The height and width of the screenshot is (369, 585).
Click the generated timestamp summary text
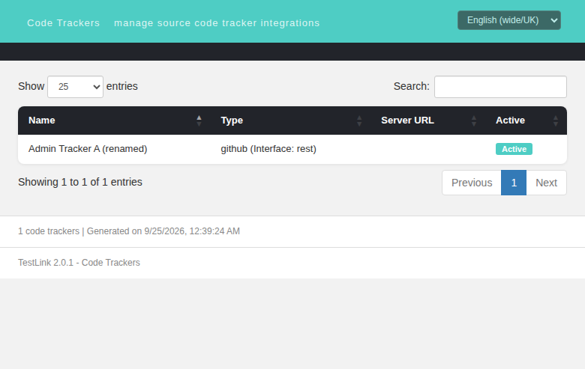[x=129, y=231]
